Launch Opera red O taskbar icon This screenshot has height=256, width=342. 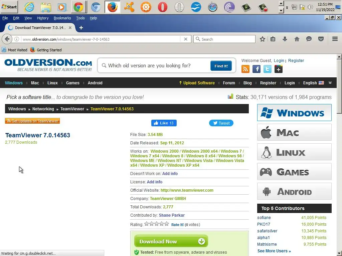pos(163,7)
